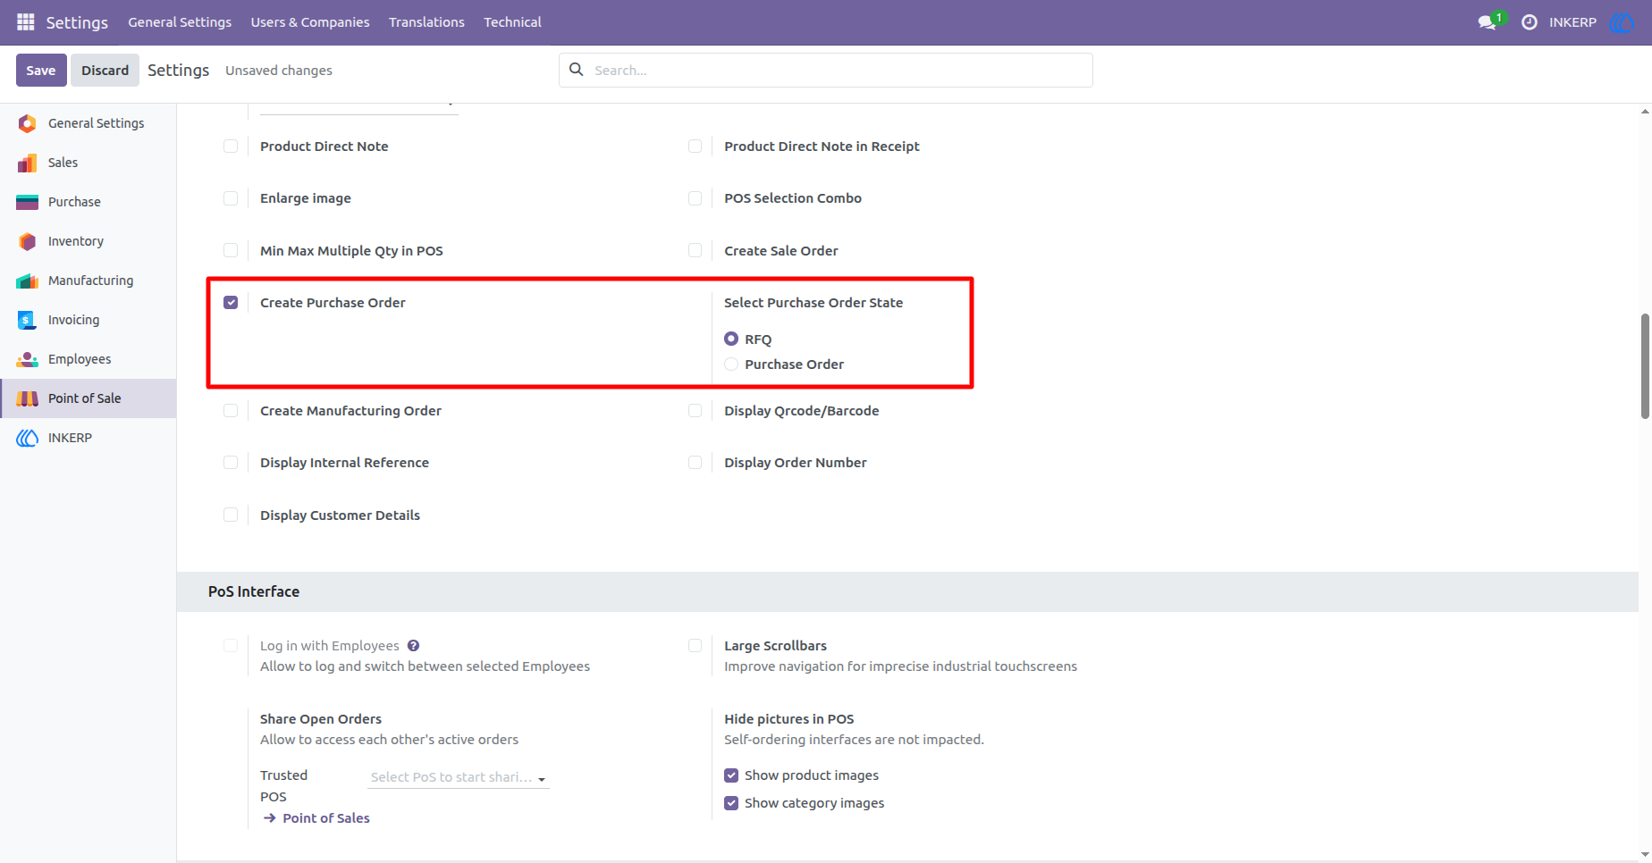Open Inventory settings icon in sidebar
This screenshot has width=1652, height=863.
click(x=28, y=241)
